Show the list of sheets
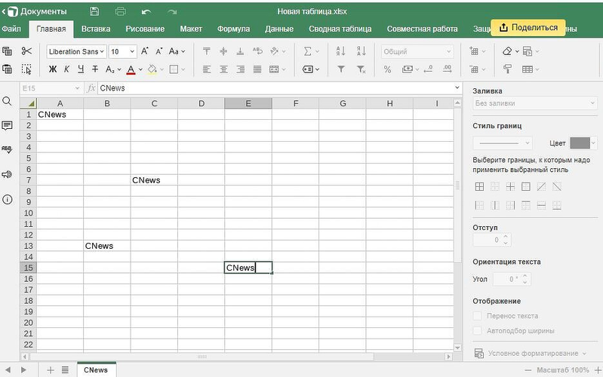Image resolution: width=603 pixels, height=377 pixels. tap(65, 370)
